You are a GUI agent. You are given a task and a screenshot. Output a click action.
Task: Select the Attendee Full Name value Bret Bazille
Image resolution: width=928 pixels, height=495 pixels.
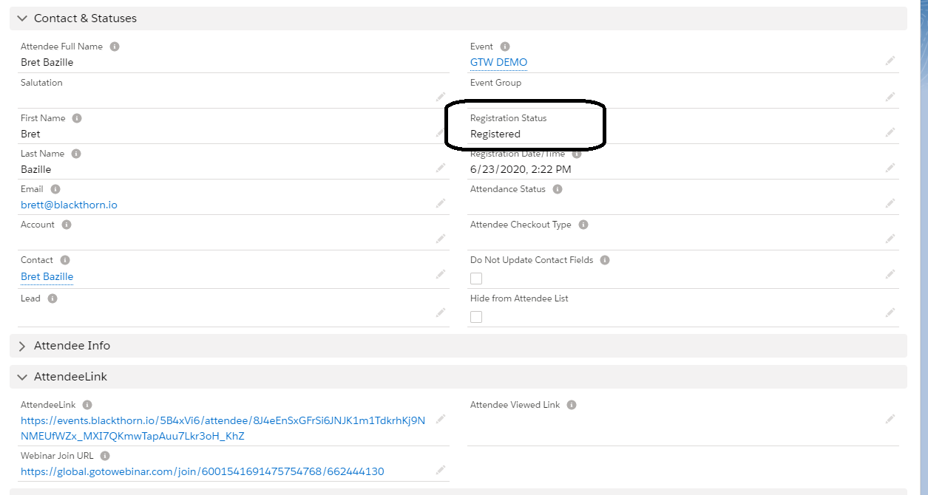(x=47, y=63)
